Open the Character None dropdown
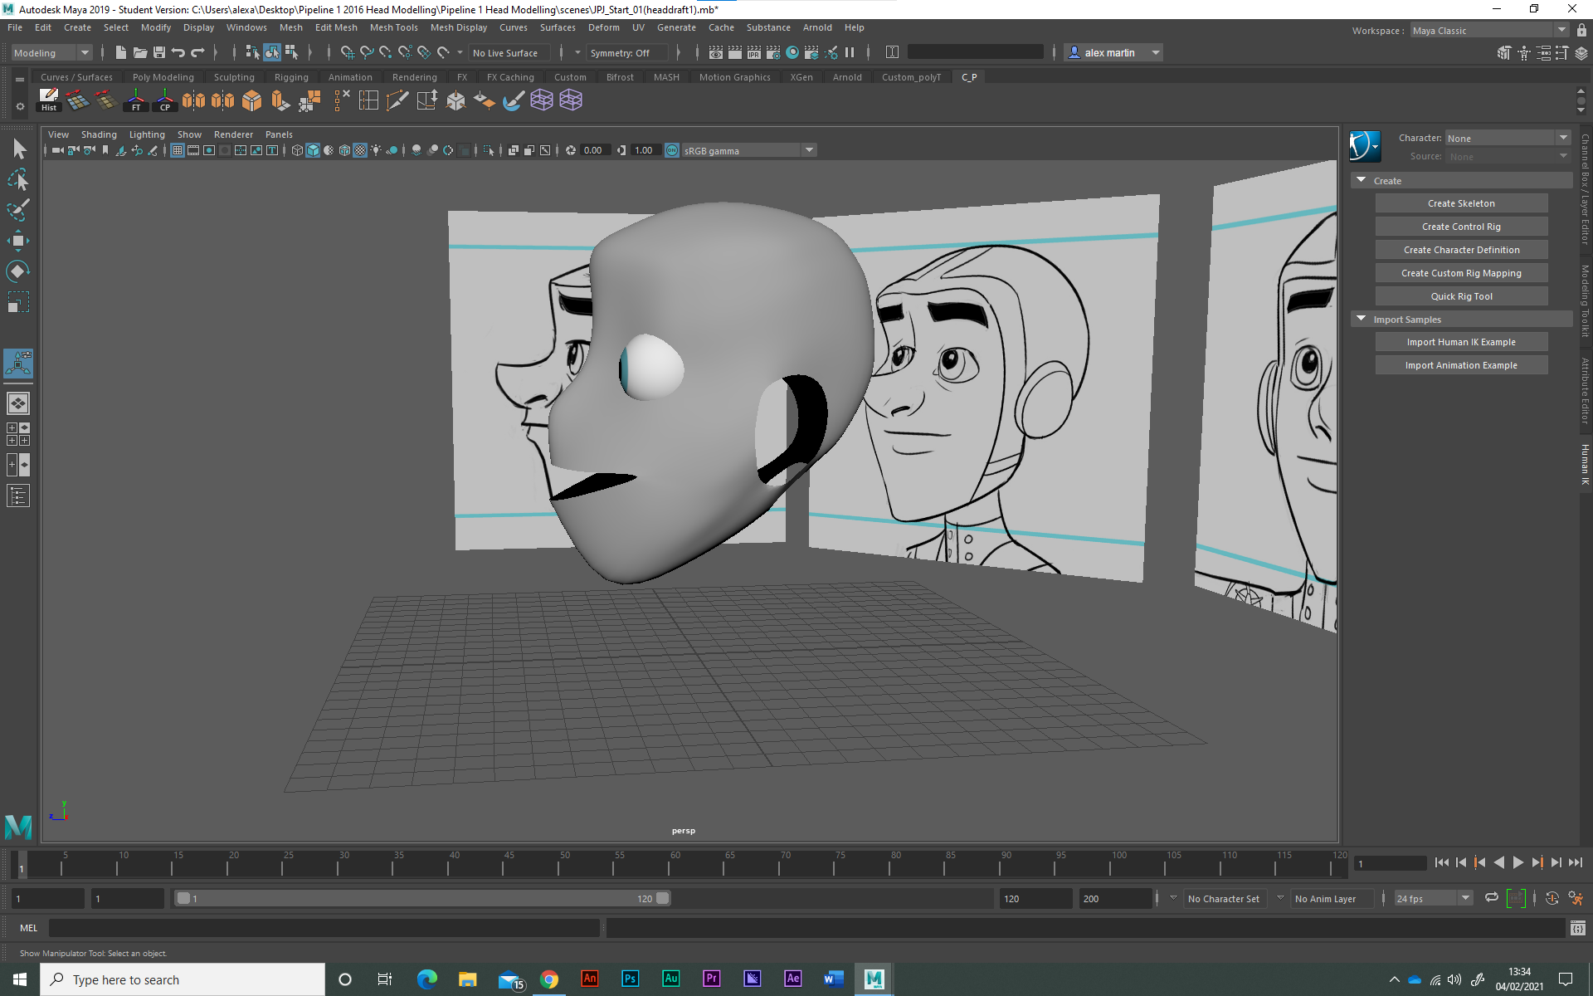 pyautogui.click(x=1507, y=138)
